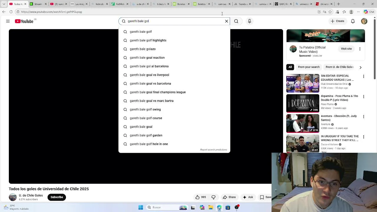Viewport: 377px width, 212px height.
Task: Click the browser address bar URL
Action: pyautogui.click(x=52, y=12)
